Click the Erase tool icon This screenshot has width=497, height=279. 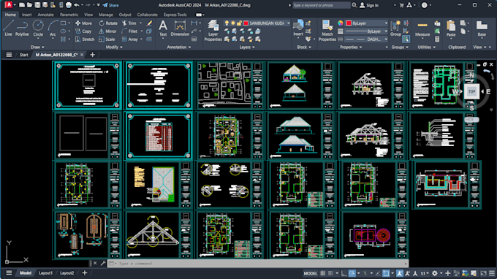pyautogui.click(x=149, y=23)
